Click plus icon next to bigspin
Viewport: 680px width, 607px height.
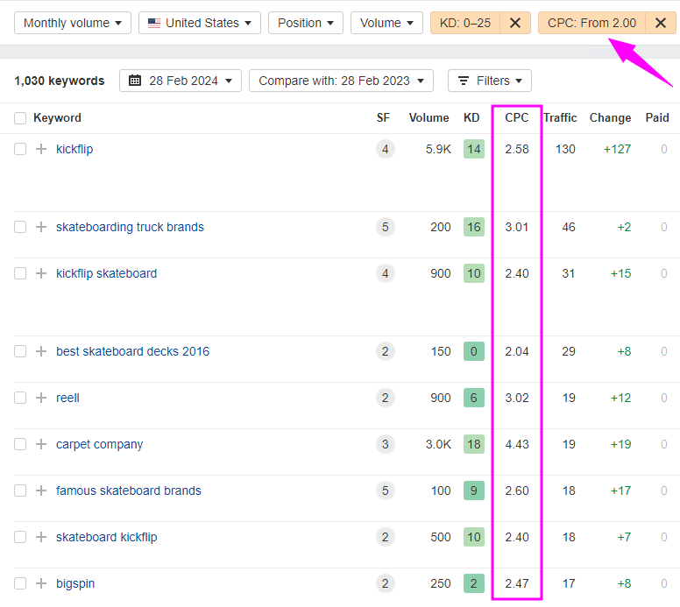pyautogui.click(x=40, y=583)
